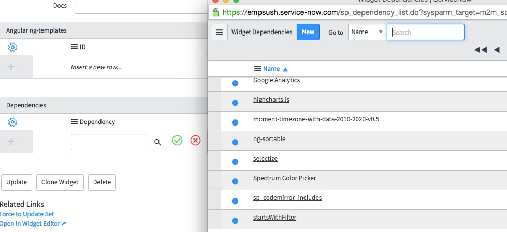This screenshot has height=232, width=507.
Task: Click the Update button
Action: [x=17, y=182]
